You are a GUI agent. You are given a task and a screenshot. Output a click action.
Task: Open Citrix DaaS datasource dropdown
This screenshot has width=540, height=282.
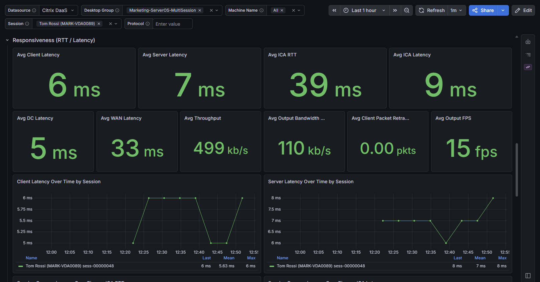[x=58, y=10]
